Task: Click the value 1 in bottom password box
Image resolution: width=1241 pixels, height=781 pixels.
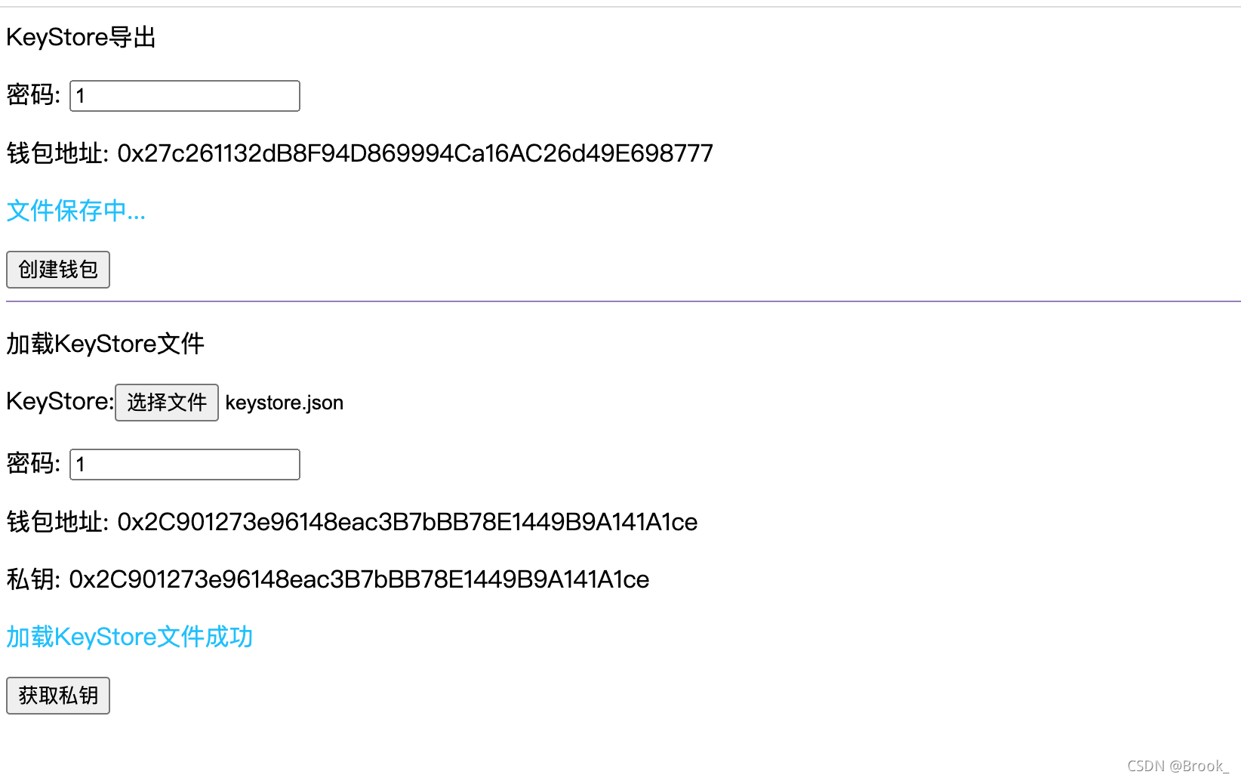Action: 82,464
